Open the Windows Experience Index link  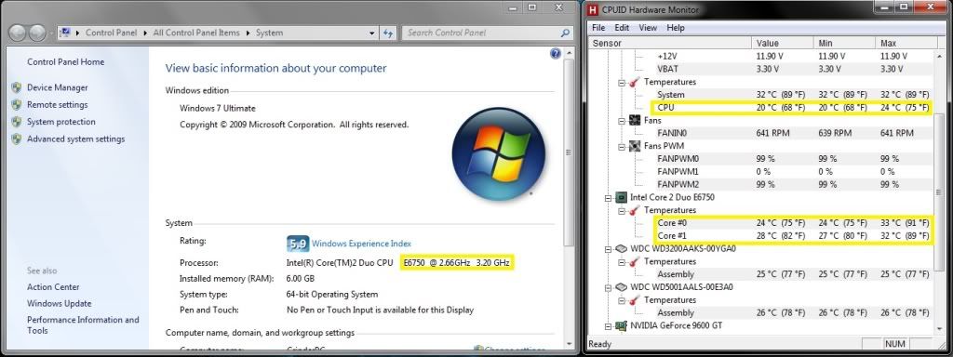tap(361, 244)
